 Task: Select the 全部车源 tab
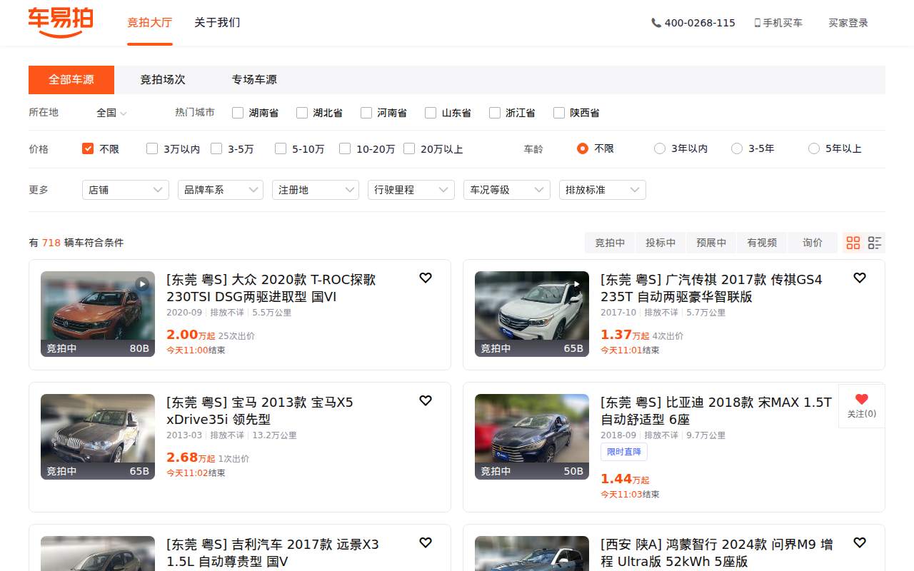point(71,80)
